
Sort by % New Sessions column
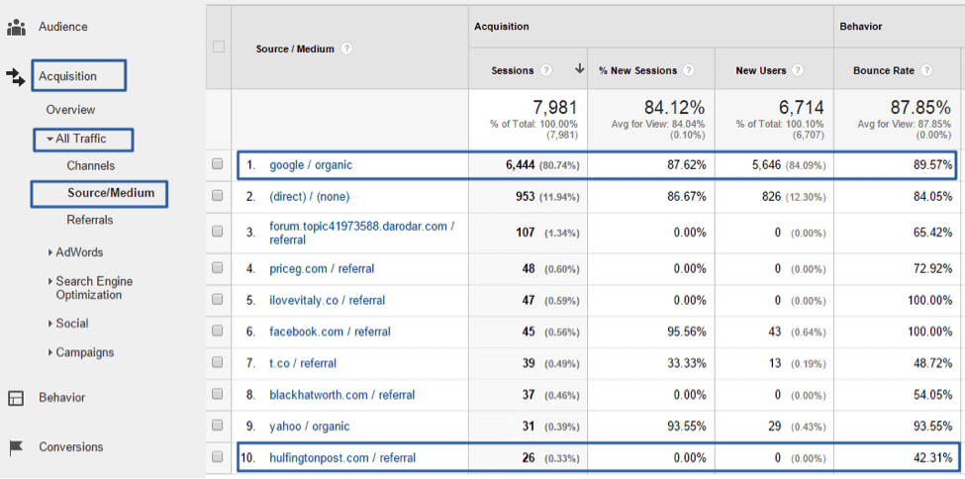pos(637,71)
